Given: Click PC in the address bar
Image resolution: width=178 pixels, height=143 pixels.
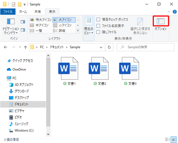Looking at the screenshot, I should [42, 47].
